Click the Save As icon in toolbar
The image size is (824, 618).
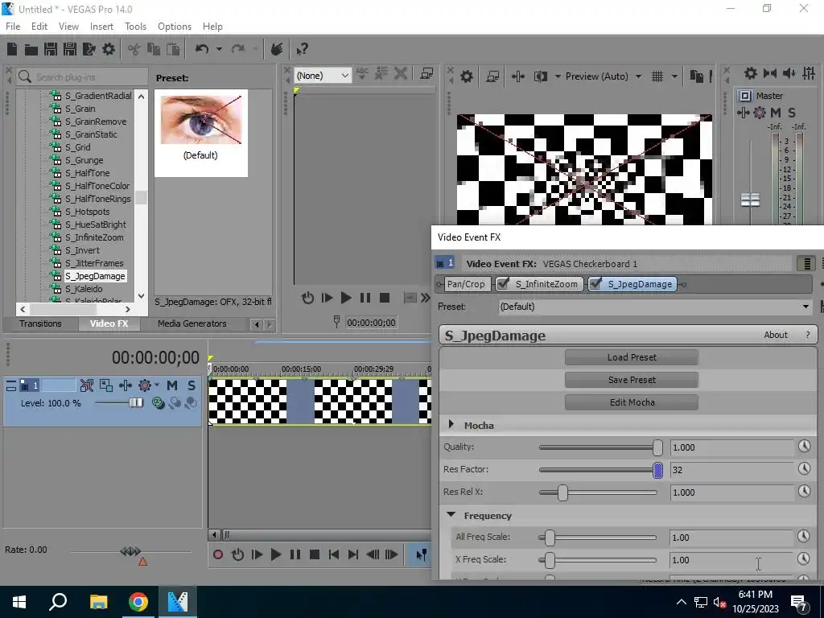click(70, 49)
